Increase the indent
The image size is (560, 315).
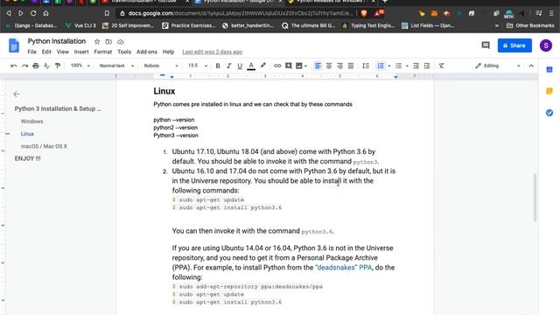coord(427,66)
